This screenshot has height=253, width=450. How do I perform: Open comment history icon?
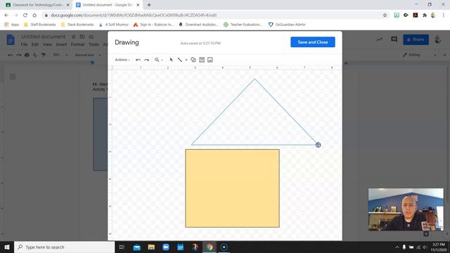pos(394,39)
